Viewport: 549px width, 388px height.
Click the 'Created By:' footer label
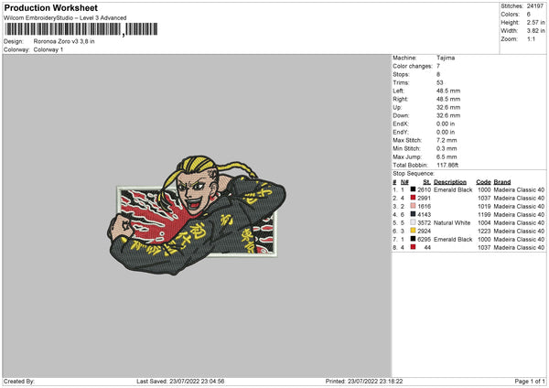click(x=19, y=381)
